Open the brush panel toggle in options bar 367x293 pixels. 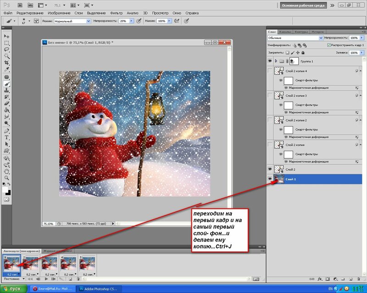pyautogui.click(x=36, y=21)
